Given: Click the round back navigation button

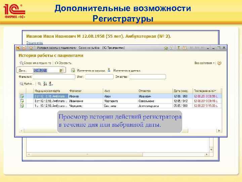Looking at the screenshot, I should point(24,48).
